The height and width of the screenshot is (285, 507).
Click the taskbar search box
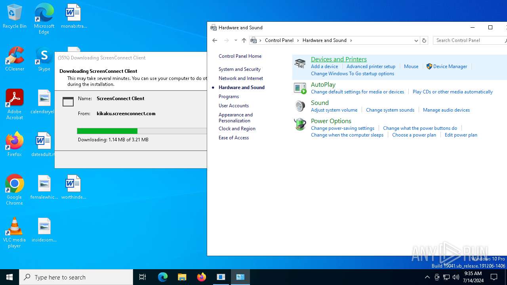[x=76, y=277]
